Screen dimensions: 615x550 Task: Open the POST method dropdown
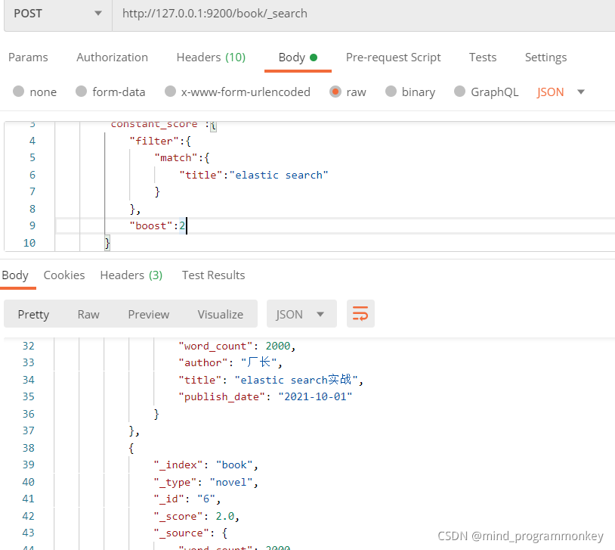pos(58,14)
